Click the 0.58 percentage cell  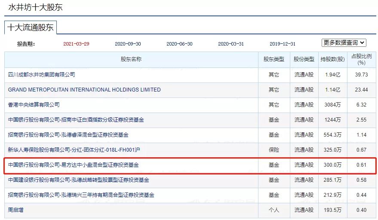[361, 180]
